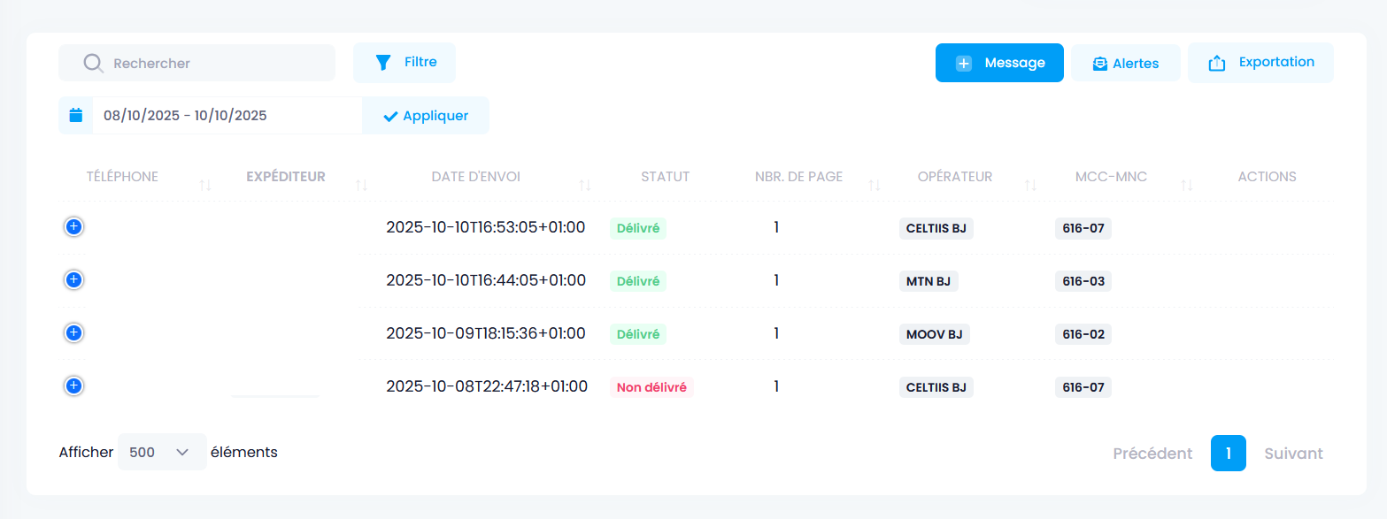Expand the row sent at 16:53:05
1387x519 pixels.
pyautogui.click(x=74, y=227)
